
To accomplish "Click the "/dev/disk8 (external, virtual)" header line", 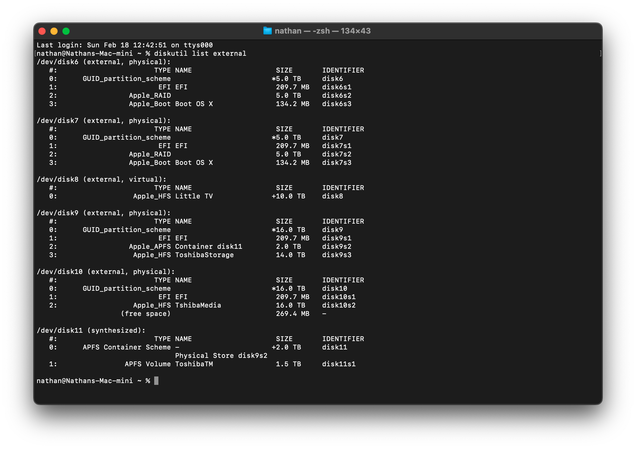I will point(101,179).
